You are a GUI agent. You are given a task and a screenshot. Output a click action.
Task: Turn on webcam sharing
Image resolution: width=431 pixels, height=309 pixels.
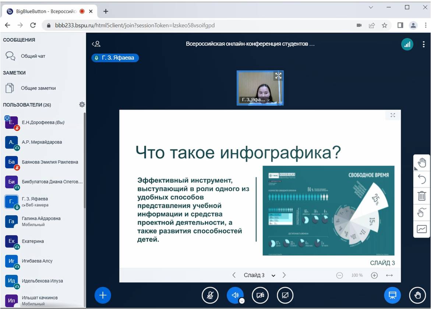click(260, 295)
